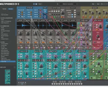Click the Macro 1 large knob

86,13
